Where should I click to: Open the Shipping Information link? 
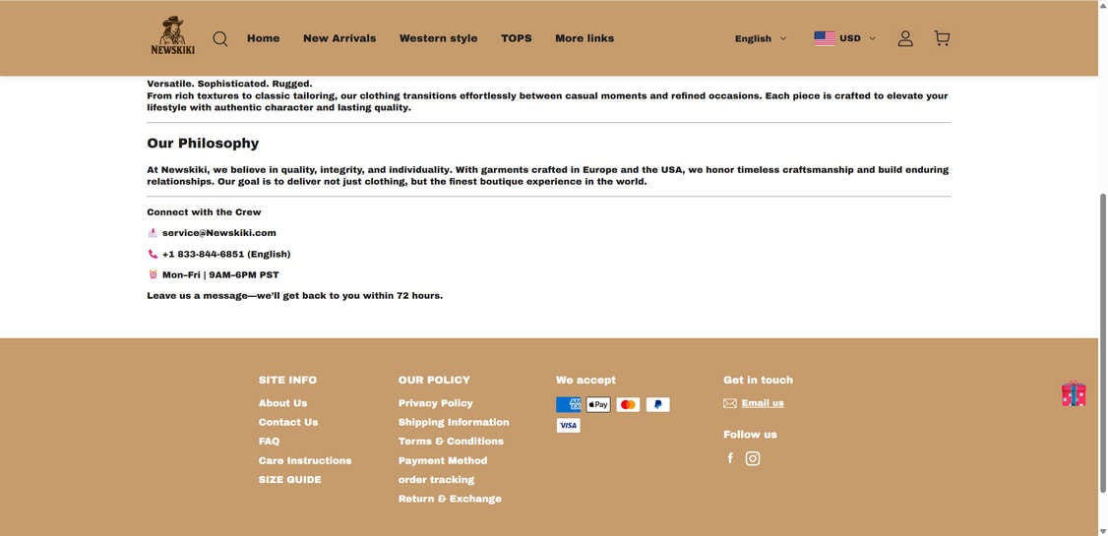click(x=454, y=422)
